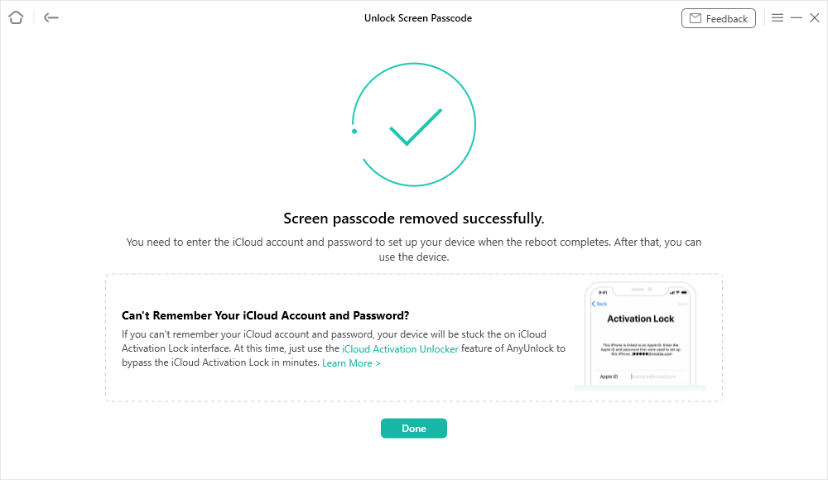
Task: Click the Unlock Screen Passcode title
Action: click(417, 17)
